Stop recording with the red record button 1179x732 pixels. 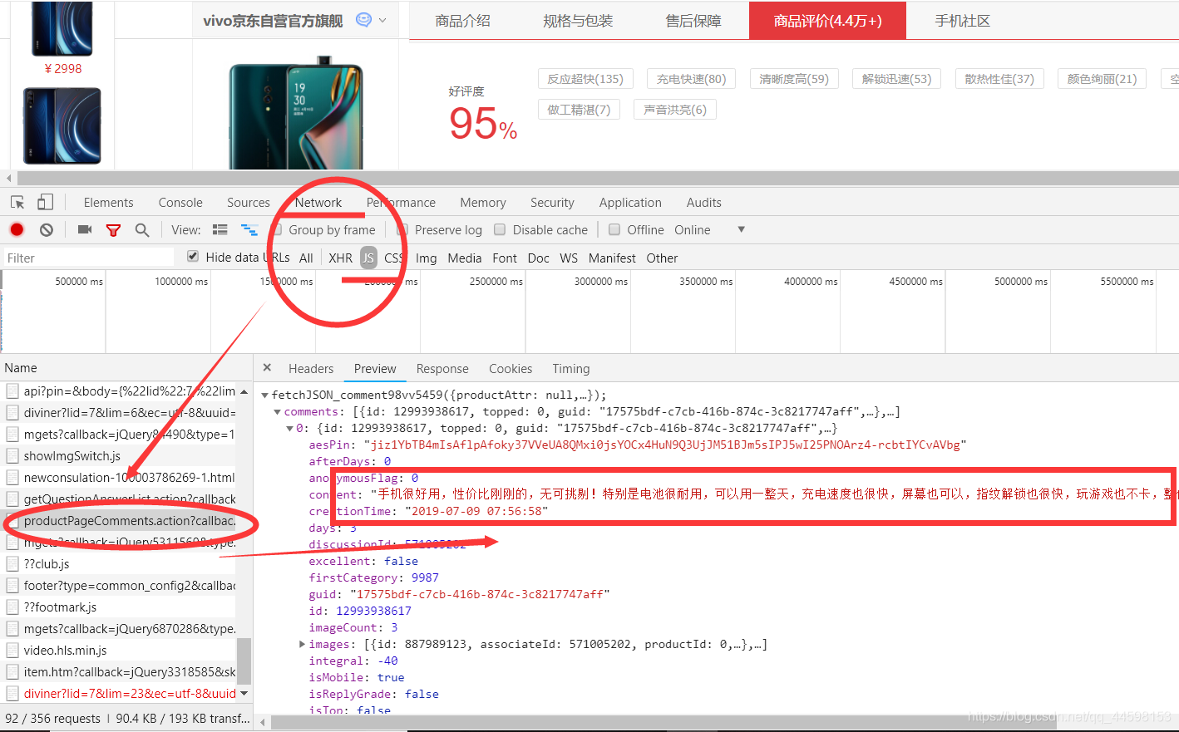point(17,229)
